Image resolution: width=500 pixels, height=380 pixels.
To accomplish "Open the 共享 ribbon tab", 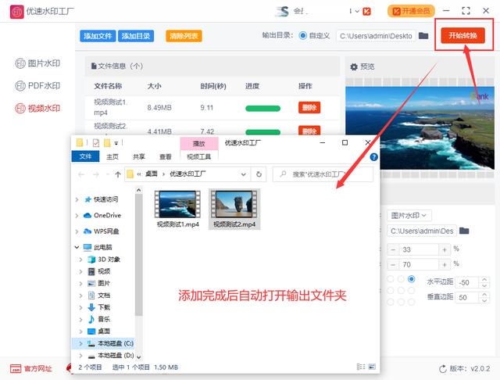I will [139, 156].
